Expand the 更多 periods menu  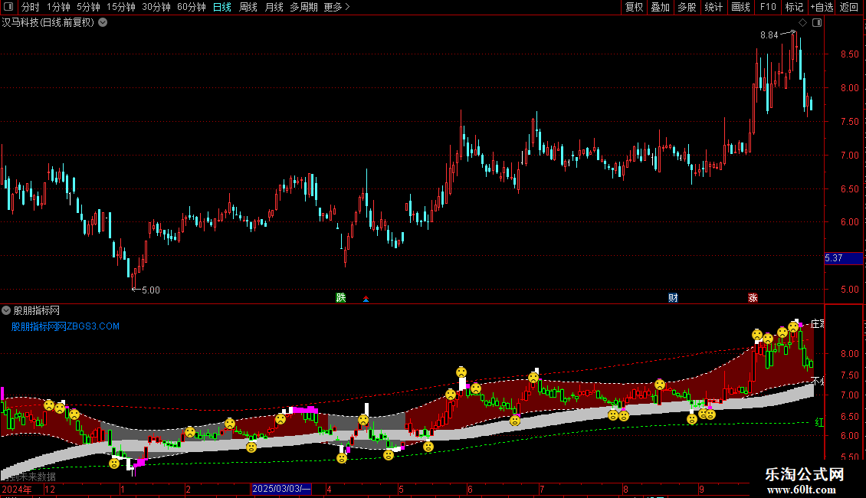click(336, 7)
